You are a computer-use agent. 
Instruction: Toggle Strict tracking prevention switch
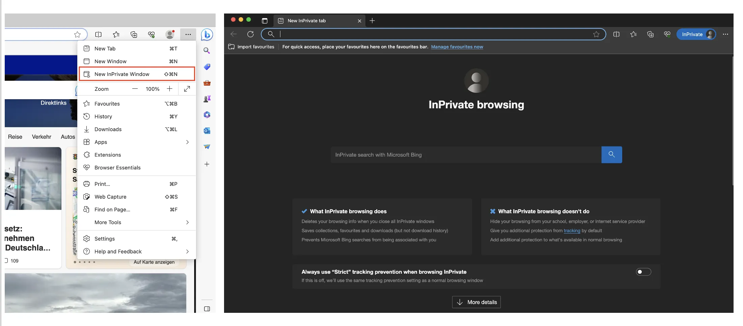643,272
